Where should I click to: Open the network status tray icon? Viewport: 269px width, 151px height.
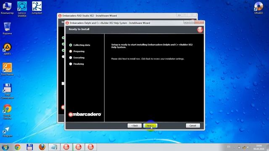pyautogui.click(x=244, y=147)
